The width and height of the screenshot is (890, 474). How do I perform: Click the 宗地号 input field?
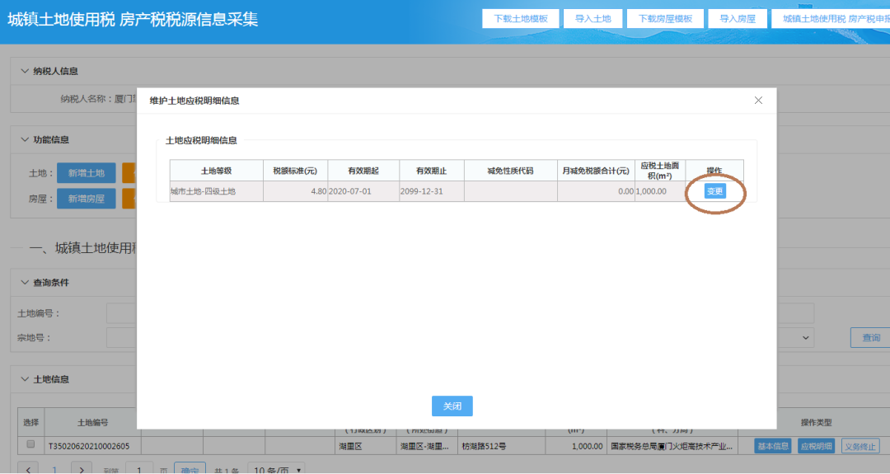pos(121,338)
